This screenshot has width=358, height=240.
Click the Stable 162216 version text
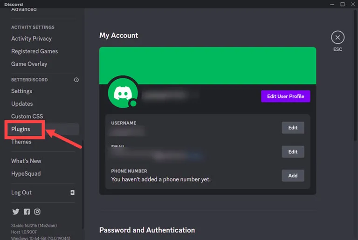(x=34, y=226)
